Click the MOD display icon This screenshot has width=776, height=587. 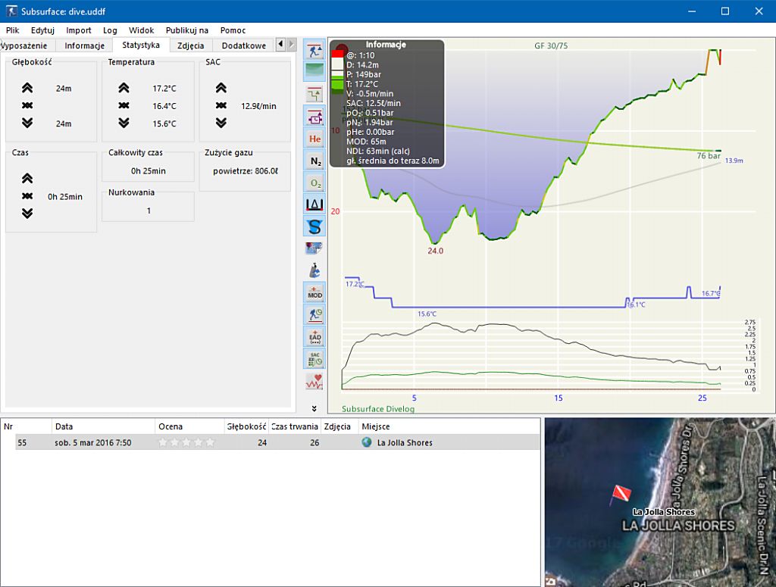point(314,292)
